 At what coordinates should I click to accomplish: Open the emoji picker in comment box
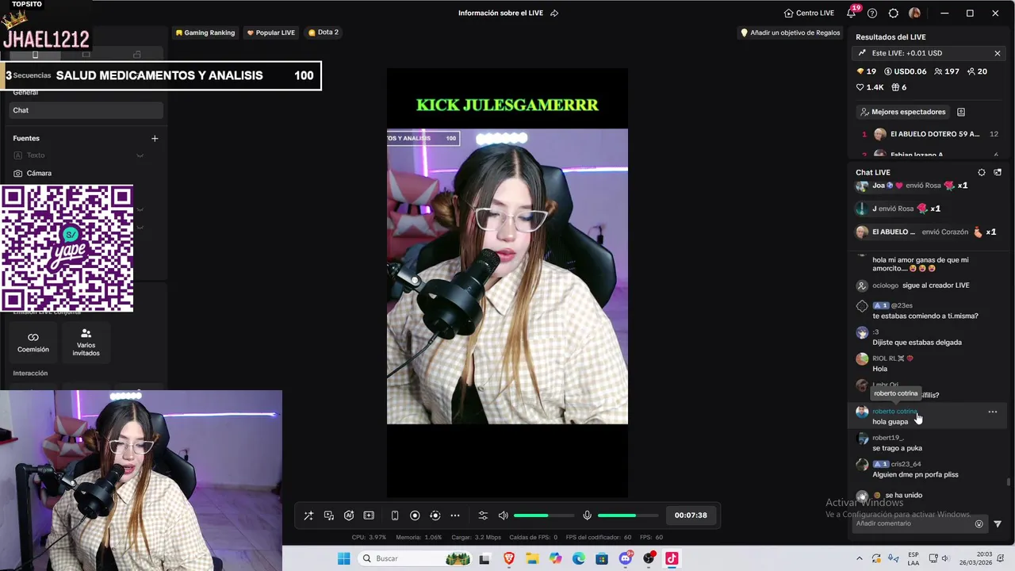(979, 523)
